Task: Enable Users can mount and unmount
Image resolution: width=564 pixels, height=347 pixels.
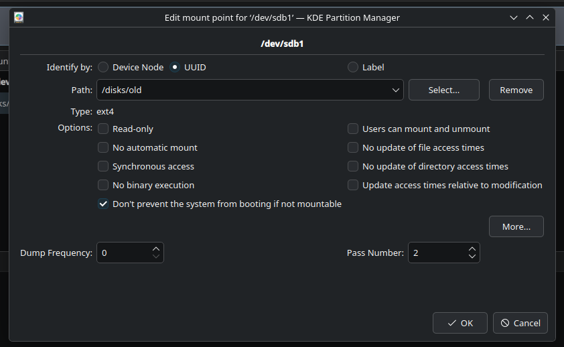Action: [353, 129]
